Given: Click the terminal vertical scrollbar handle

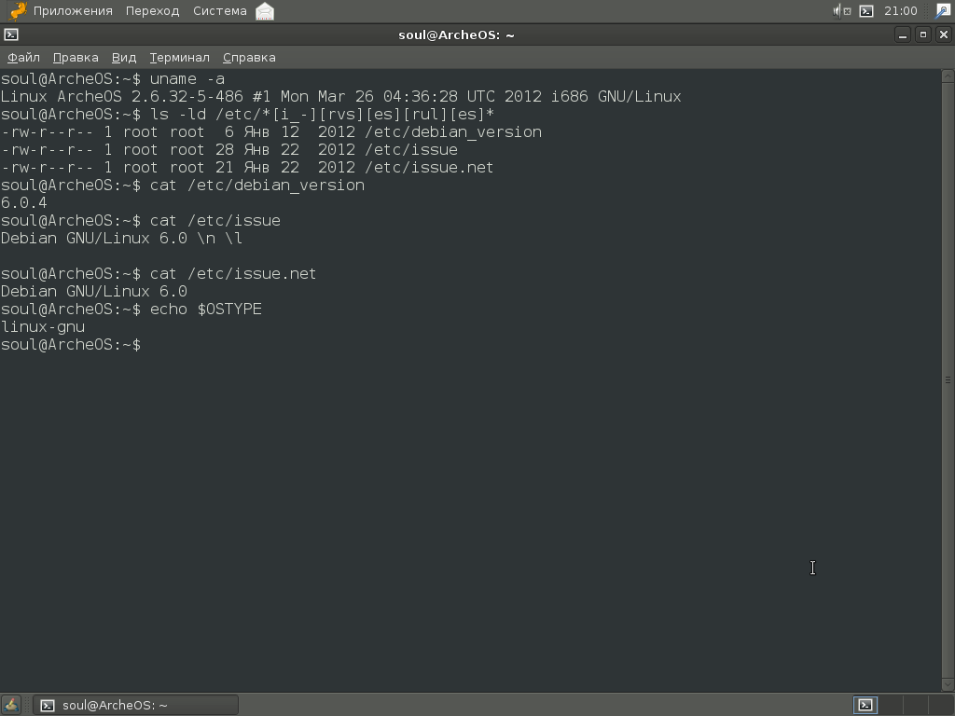Looking at the screenshot, I should 948,380.
